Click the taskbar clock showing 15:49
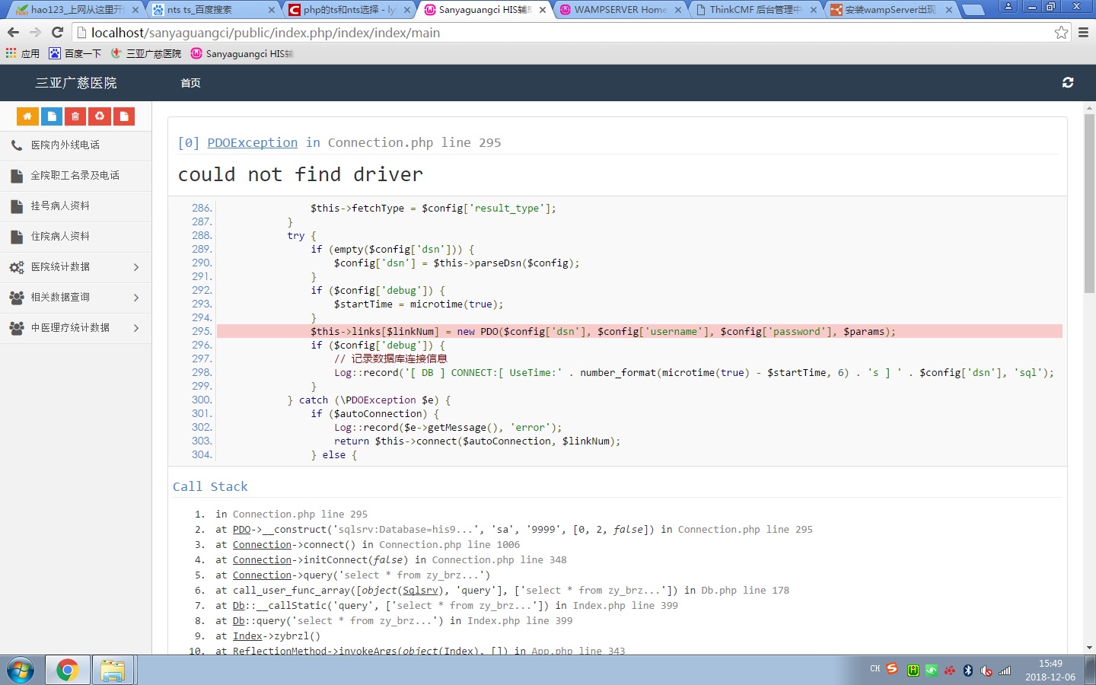This screenshot has width=1096, height=685. coord(1050,670)
